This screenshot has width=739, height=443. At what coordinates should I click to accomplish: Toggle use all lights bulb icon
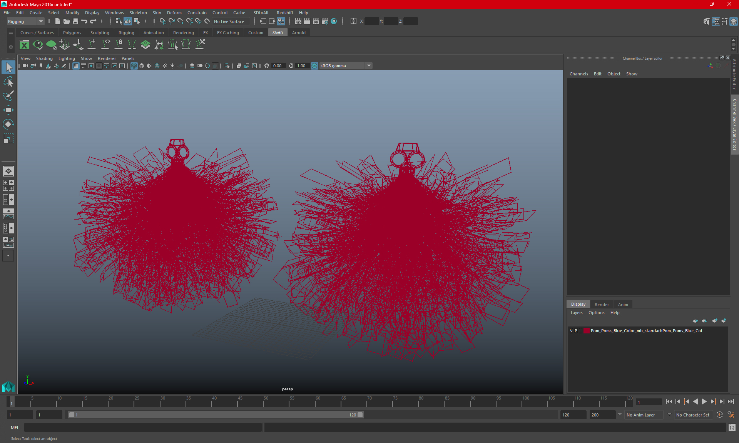(x=172, y=66)
